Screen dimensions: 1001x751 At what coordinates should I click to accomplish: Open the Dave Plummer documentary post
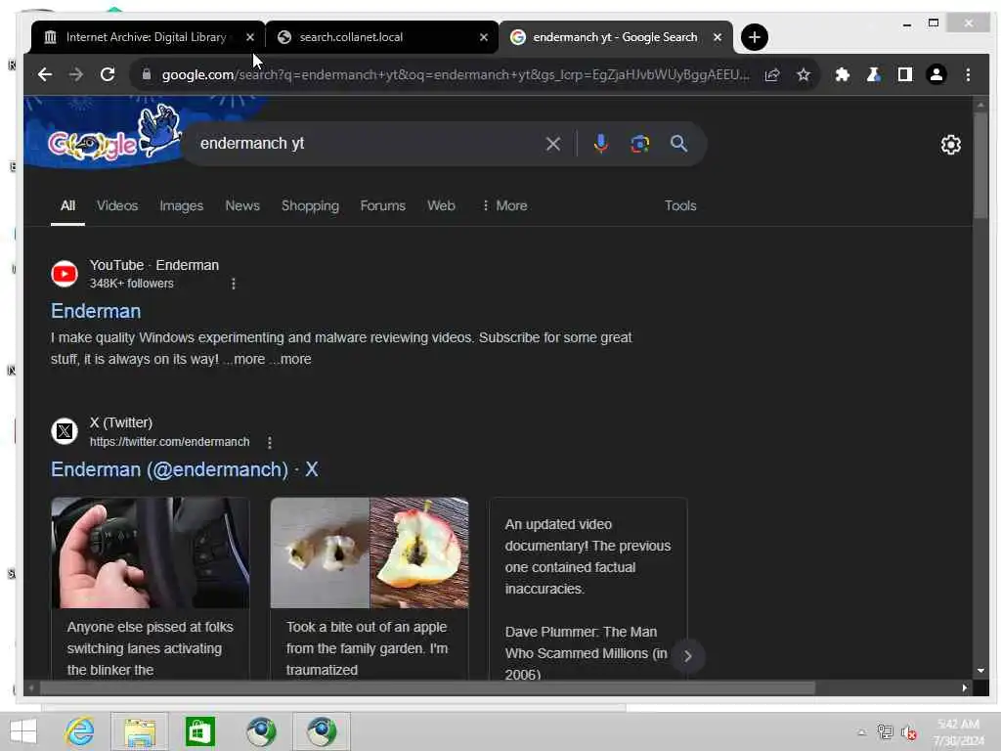pyautogui.click(x=588, y=588)
